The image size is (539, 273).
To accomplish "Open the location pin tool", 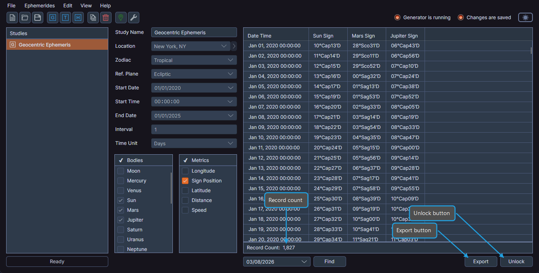I will [121, 18].
